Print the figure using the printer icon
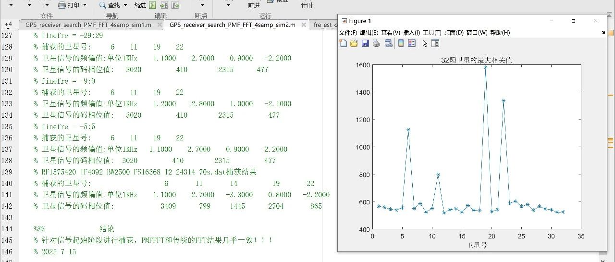 [x=376, y=44]
